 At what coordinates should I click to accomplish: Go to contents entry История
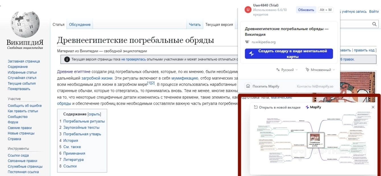pyautogui.click(x=71, y=140)
